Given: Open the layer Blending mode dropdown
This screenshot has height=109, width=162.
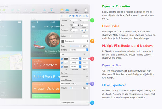Looking at the screenshot, I should point(79,50).
